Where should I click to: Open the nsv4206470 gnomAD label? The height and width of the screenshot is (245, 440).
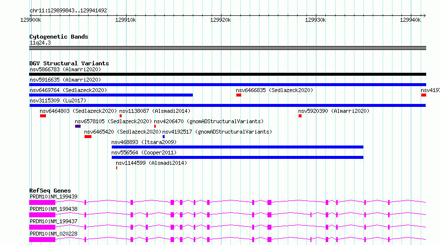click(x=209, y=121)
